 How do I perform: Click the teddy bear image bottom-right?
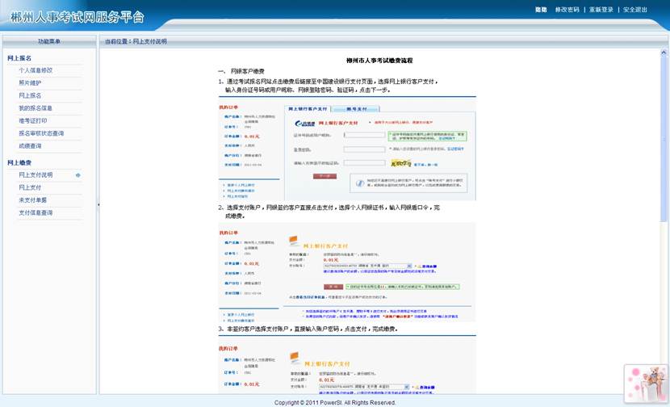645,383
